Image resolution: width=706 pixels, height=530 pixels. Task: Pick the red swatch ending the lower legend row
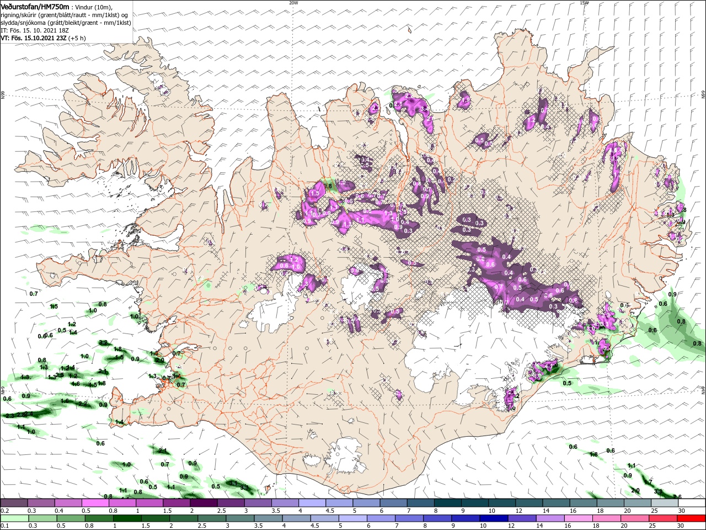692,518
